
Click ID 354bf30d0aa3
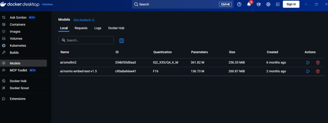[125, 62]
